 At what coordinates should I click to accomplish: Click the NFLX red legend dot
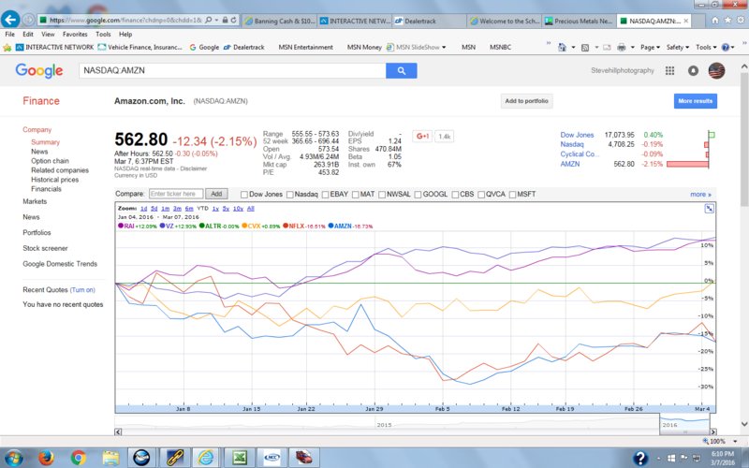pyautogui.click(x=286, y=226)
